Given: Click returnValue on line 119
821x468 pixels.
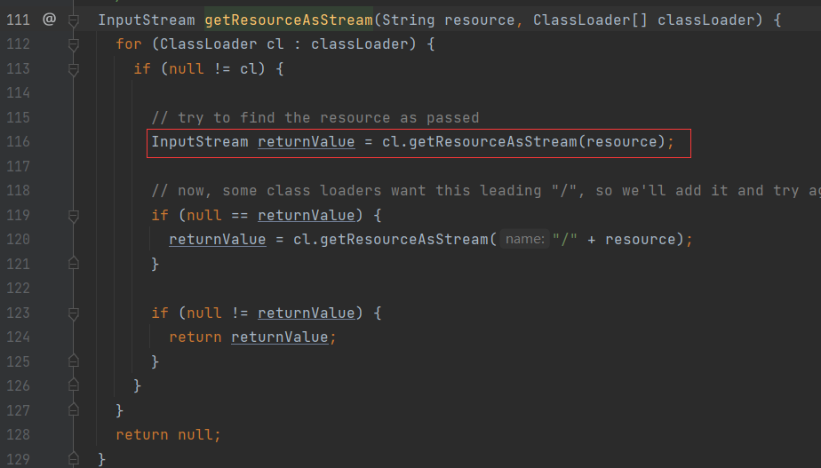Looking at the screenshot, I should (307, 215).
